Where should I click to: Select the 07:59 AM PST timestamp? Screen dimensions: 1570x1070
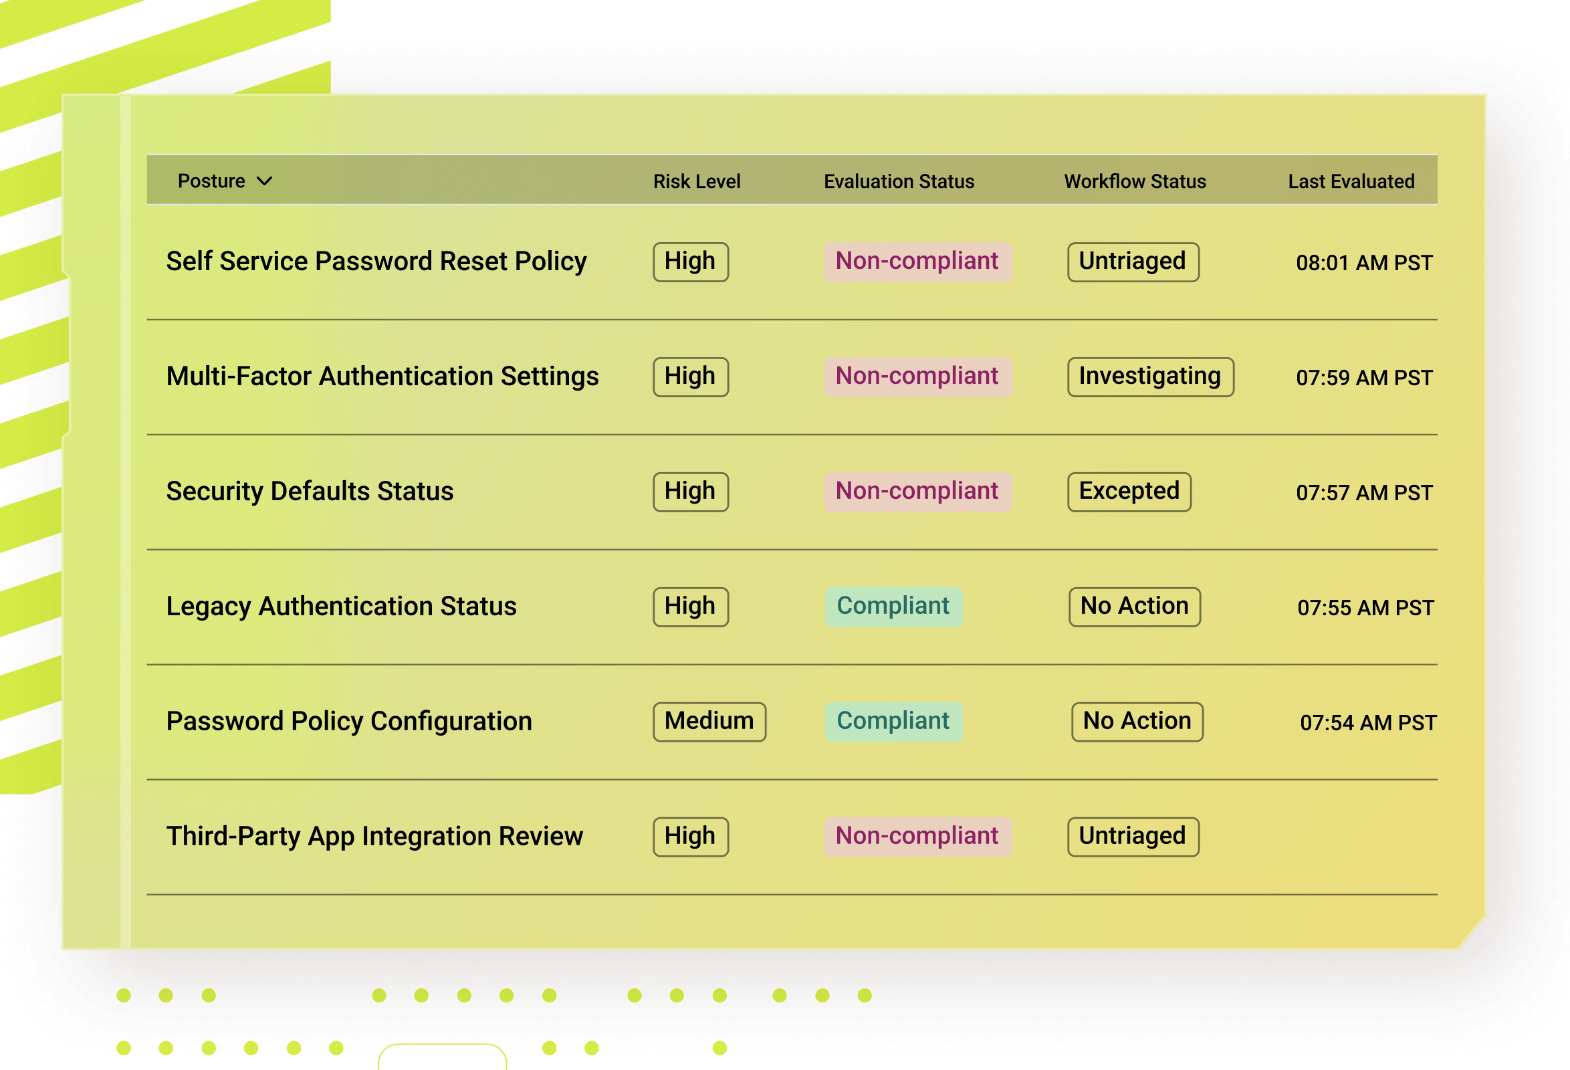1364,378
